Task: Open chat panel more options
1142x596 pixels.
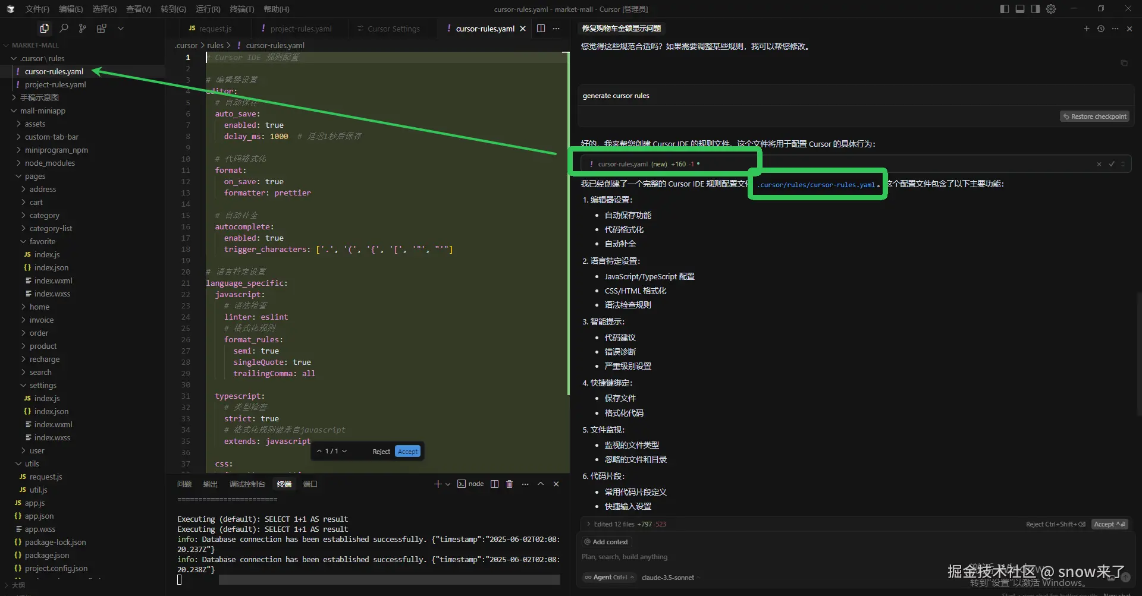Action: click(x=1115, y=29)
